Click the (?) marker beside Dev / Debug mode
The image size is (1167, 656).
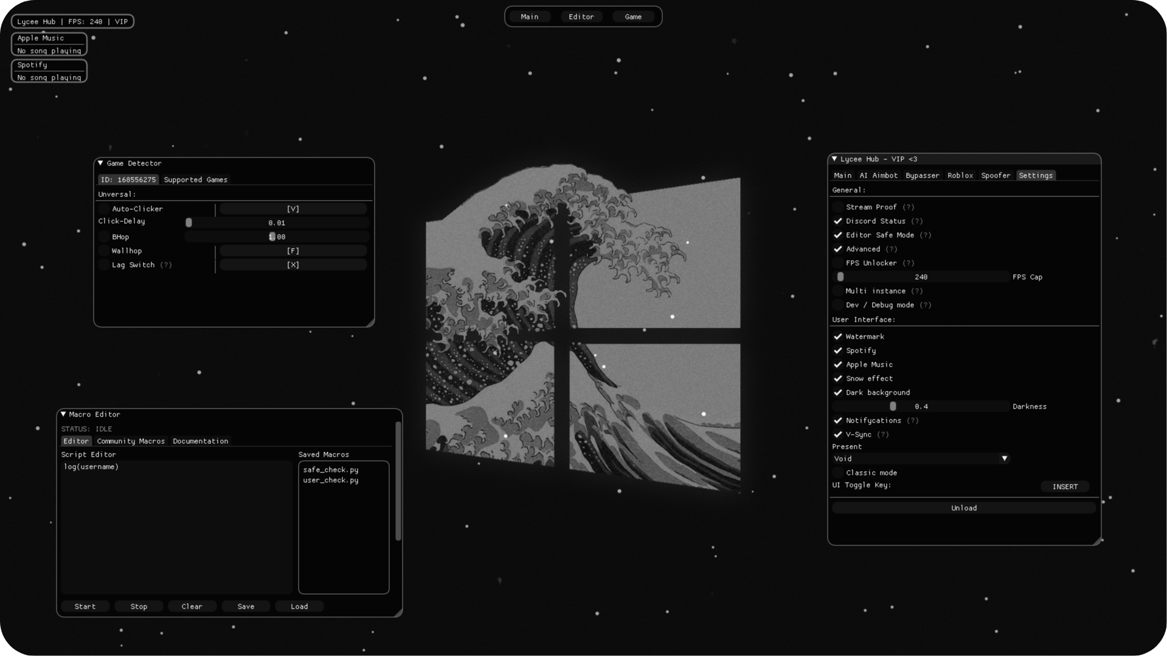pos(926,305)
